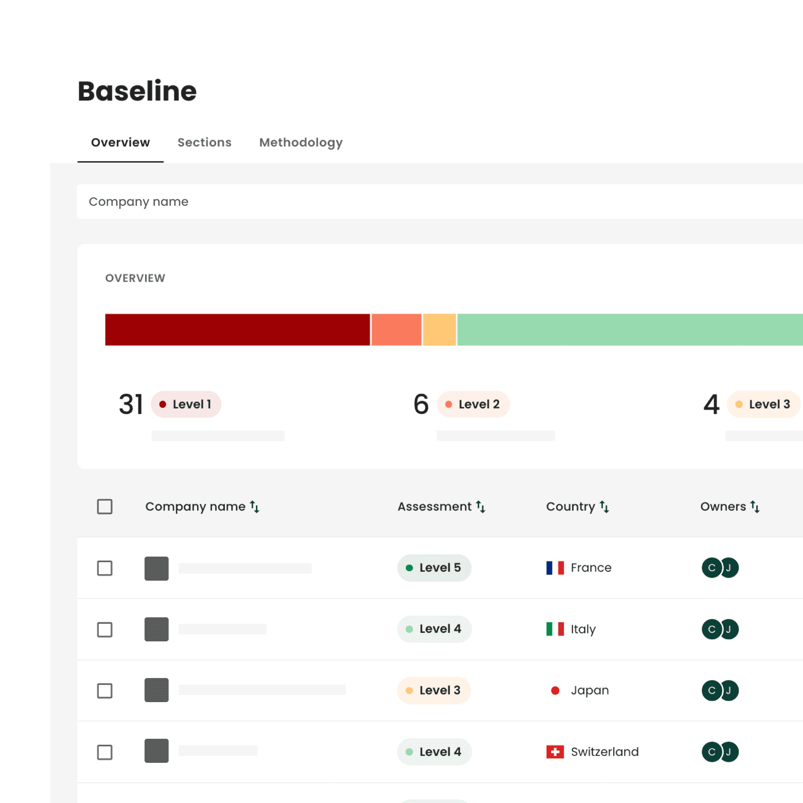Click the France flag icon

coord(555,568)
